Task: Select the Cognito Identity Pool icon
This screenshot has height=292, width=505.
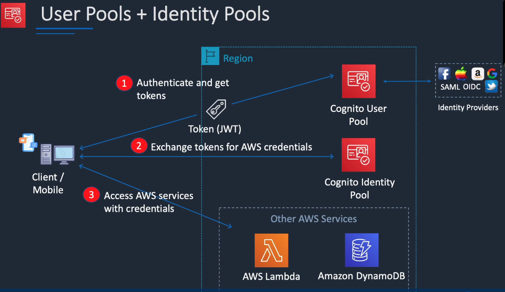Action: click(x=358, y=155)
